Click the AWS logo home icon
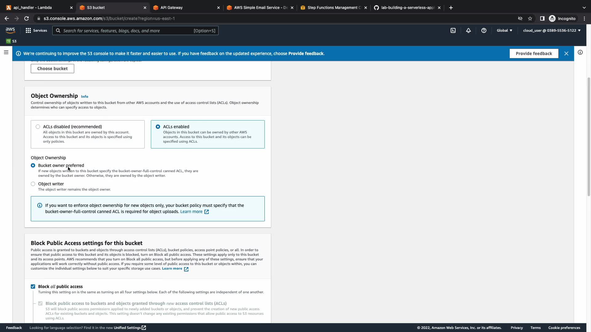Screen dimensions: 591x332 tap(10, 30)
